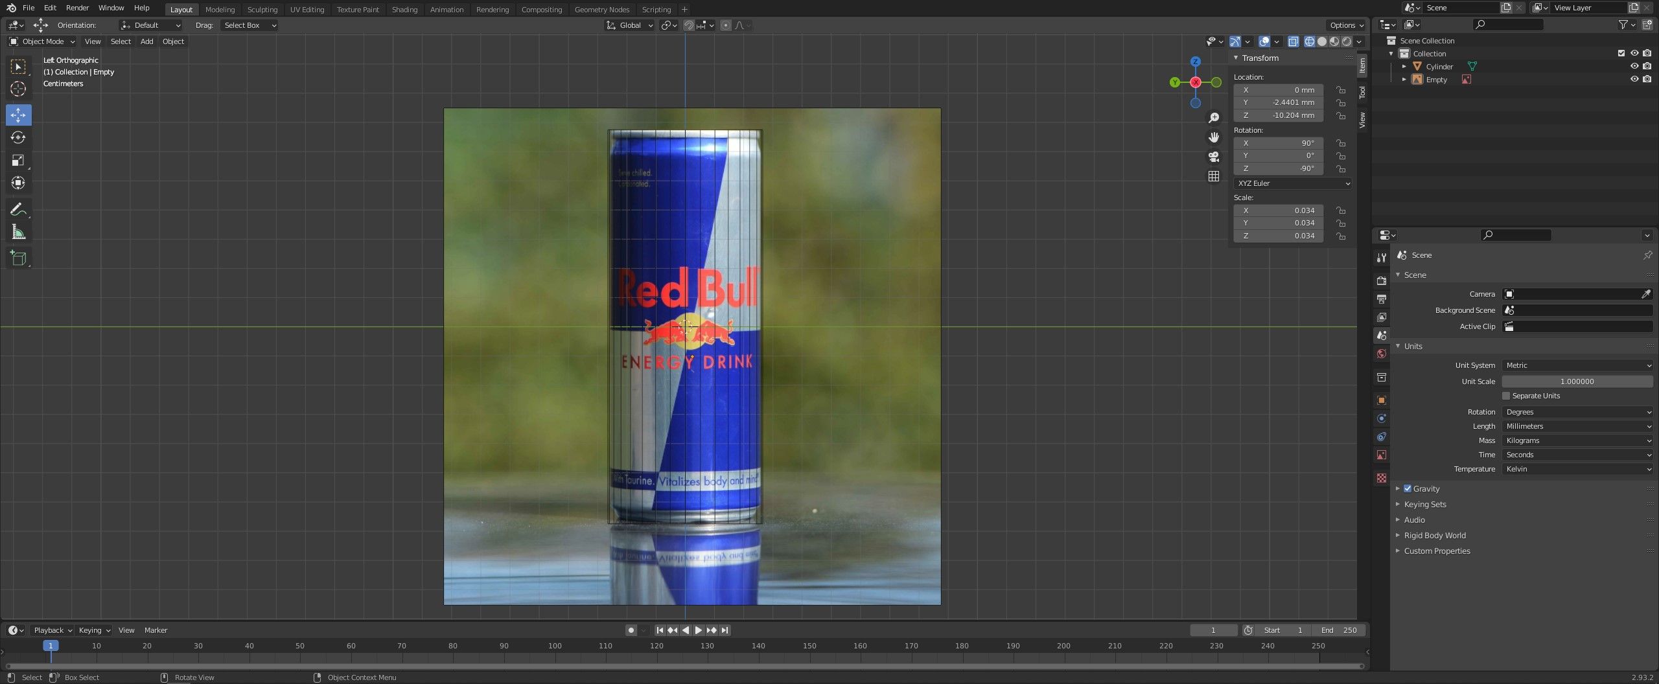Expand the Cylinder tree item
The height and width of the screenshot is (684, 1659).
[x=1404, y=66]
